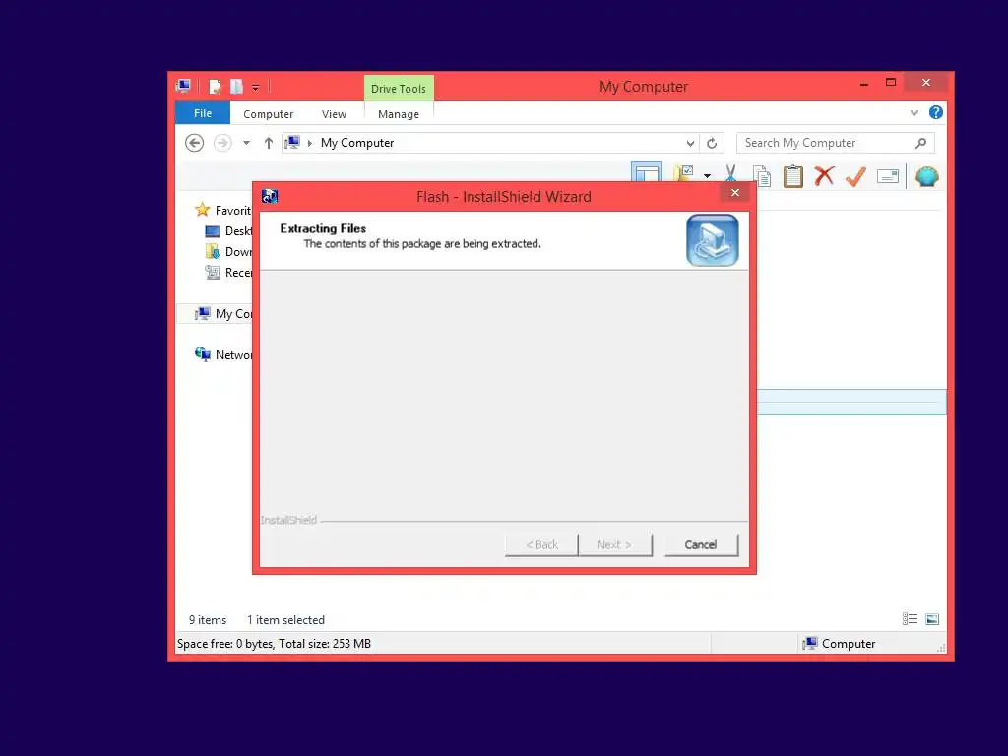Image resolution: width=1008 pixels, height=756 pixels.
Task: Open the address bar history dropdown
Action: 690,143
